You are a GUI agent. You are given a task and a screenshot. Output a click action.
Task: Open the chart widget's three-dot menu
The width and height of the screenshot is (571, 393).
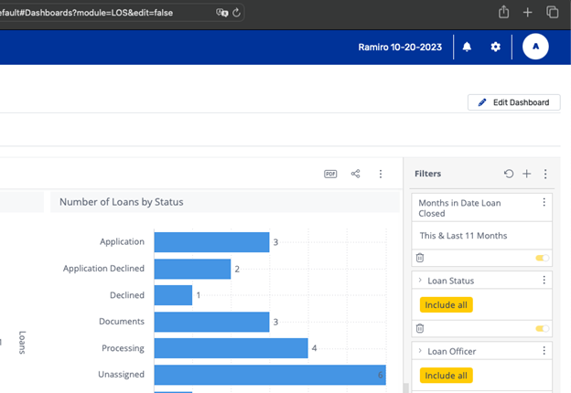pyautogui.click(x=381, y=174)
